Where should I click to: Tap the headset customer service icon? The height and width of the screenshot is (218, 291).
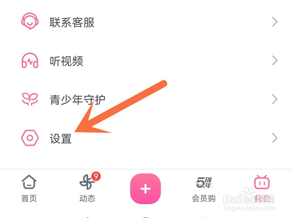tap(30, 21)
